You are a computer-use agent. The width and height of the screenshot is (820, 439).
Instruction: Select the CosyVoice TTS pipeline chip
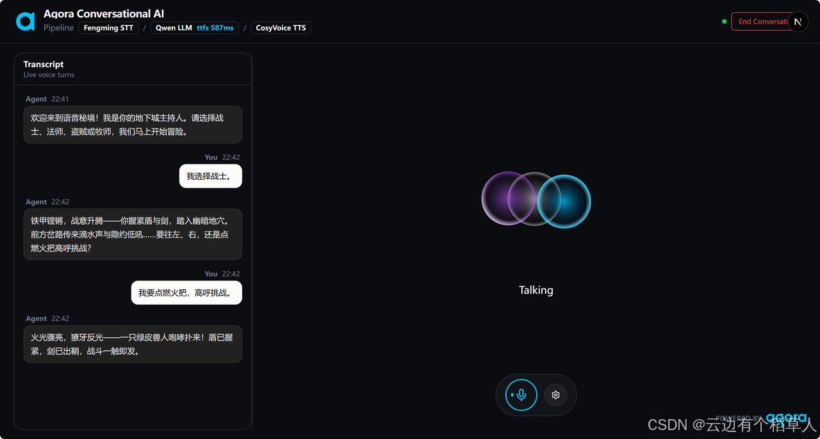pos(281,28)
